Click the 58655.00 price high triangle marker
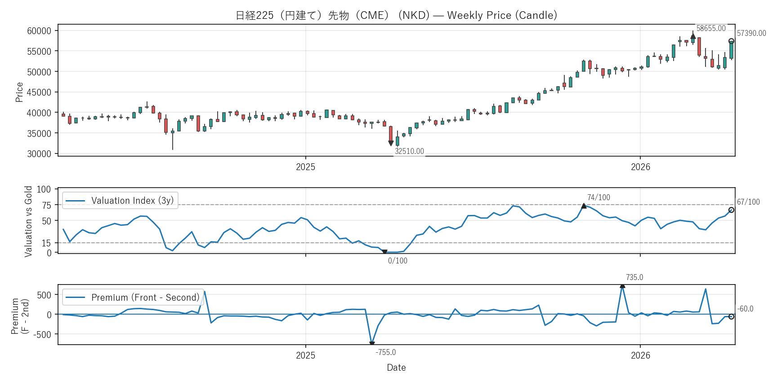777x381 pixels. click(693, 36)
